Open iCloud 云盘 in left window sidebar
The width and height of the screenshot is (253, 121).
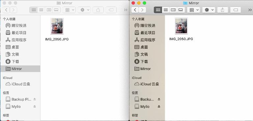[x=20, y=84]
